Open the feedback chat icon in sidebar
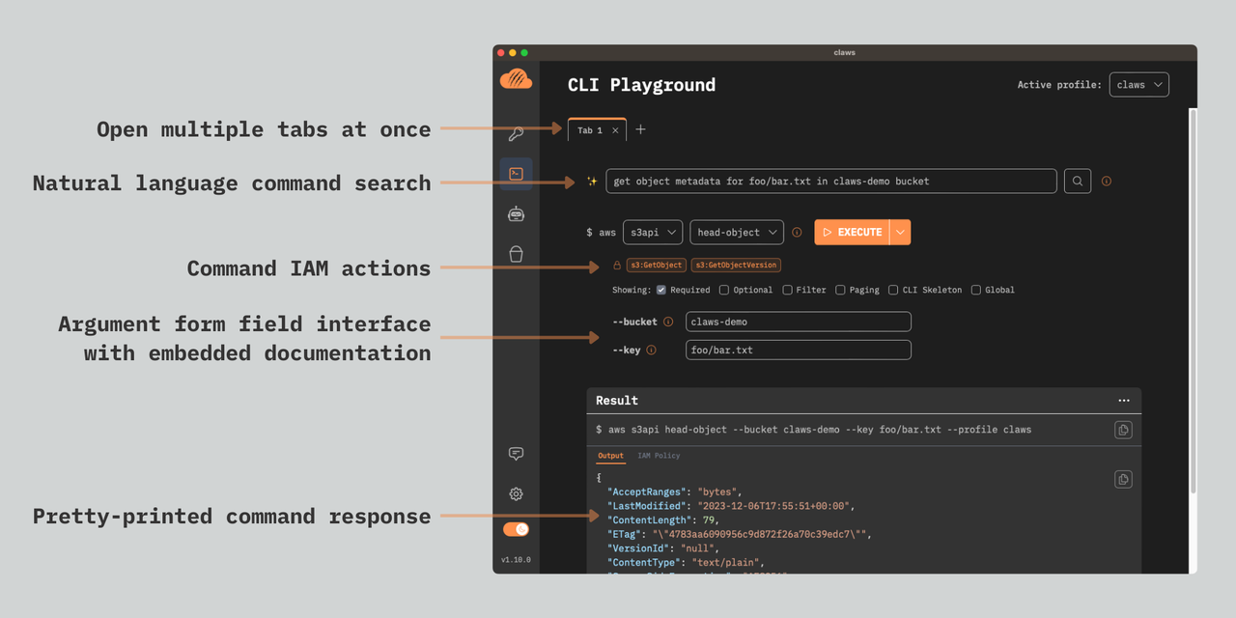The width and height of the screenshot is (1236, 618). coord(516,454)
